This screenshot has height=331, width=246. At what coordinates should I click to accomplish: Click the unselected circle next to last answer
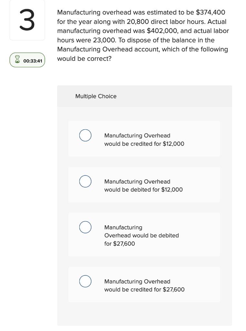point(85,281)
